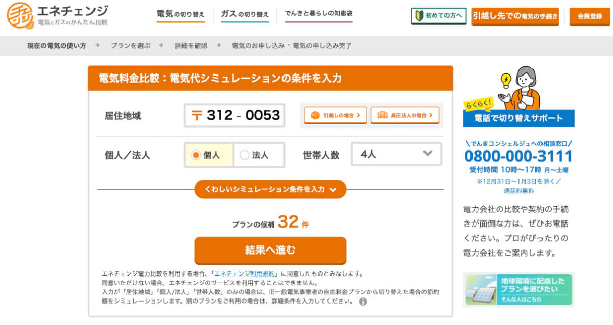The width and height of the screenshot is (613, 325).
Task: Click the info icon below disclaimer text
Action: coord(363,302)
